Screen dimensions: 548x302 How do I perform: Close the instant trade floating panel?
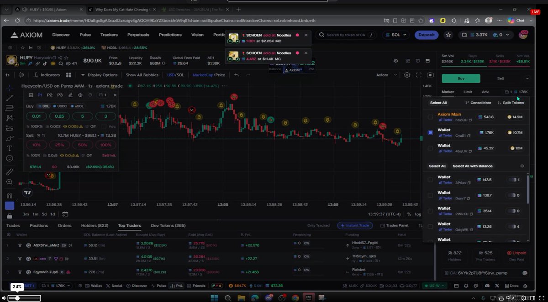[x=114, y=95]
